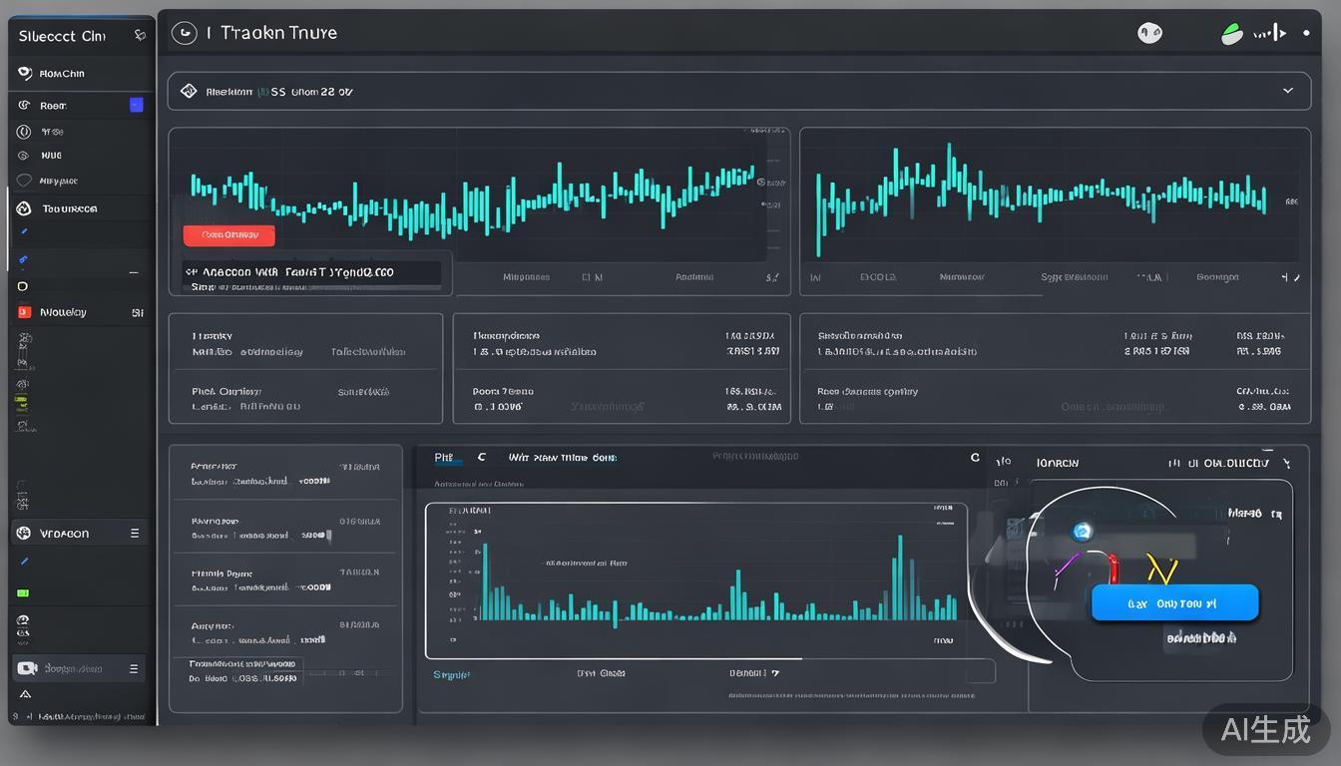Viewport: 1341px width, 766px height.
Task: Click the circular icon left of the header title
Action: tap(184, 33)
